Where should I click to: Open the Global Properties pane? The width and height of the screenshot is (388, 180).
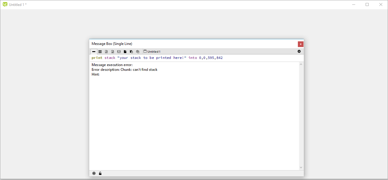(x=106, y=51)
